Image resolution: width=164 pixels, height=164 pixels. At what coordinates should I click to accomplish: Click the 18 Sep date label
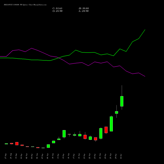pos(79,156)
